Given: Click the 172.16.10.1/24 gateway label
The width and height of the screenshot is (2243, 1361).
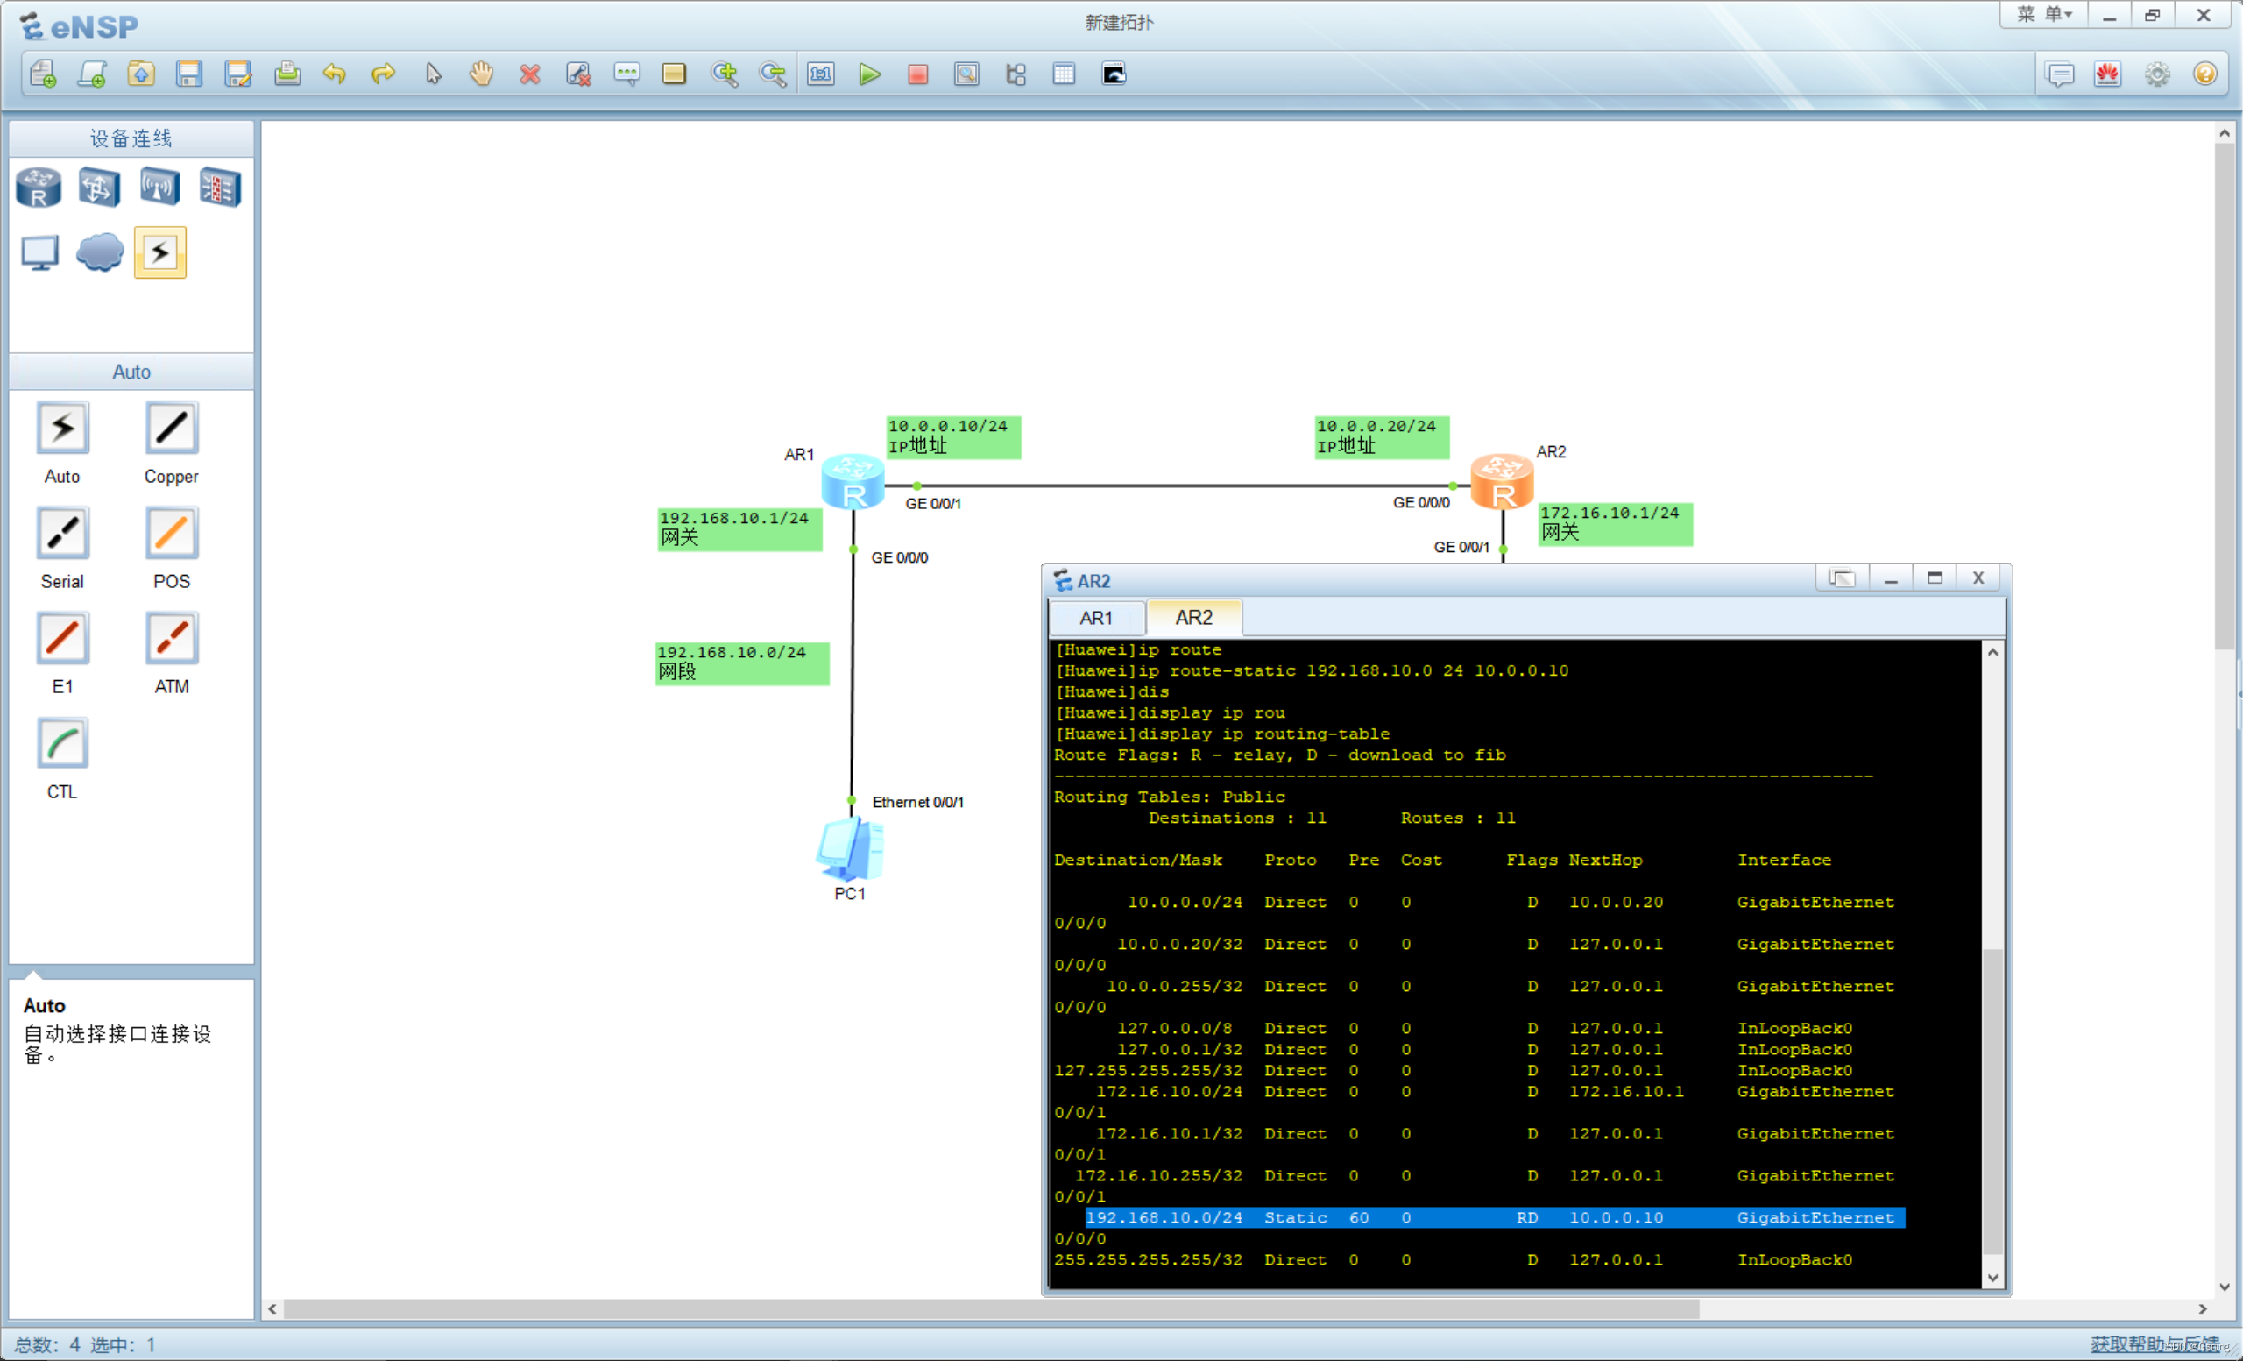Looking at the screenshot, I should pyautogui.click(x=1615, y=523).
